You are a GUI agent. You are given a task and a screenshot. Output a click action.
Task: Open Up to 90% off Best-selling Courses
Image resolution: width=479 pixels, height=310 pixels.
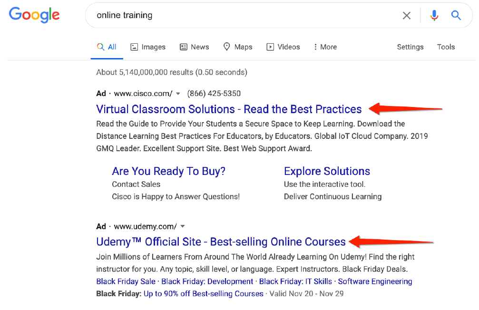click(204, 294)
